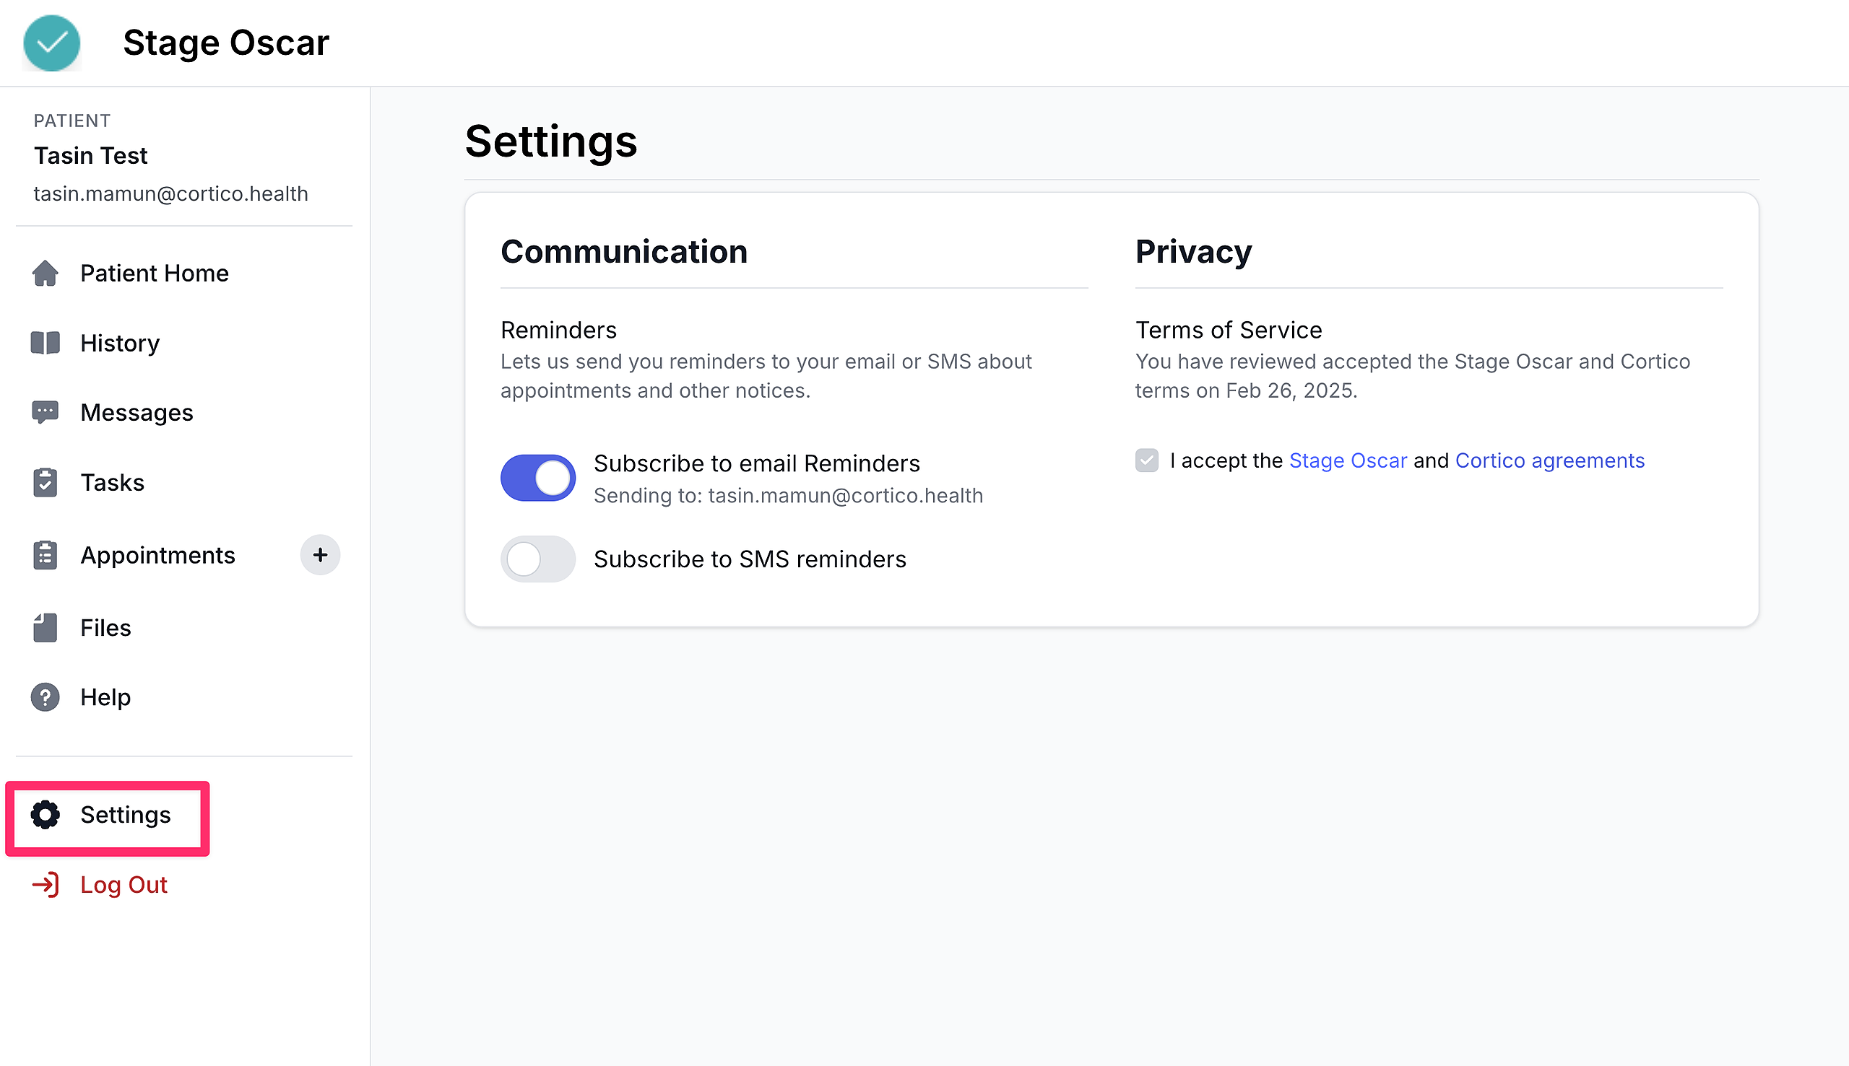Select the Log Out text
Viewport: 1849px width, 1066px height.
(x=124, y=884)
